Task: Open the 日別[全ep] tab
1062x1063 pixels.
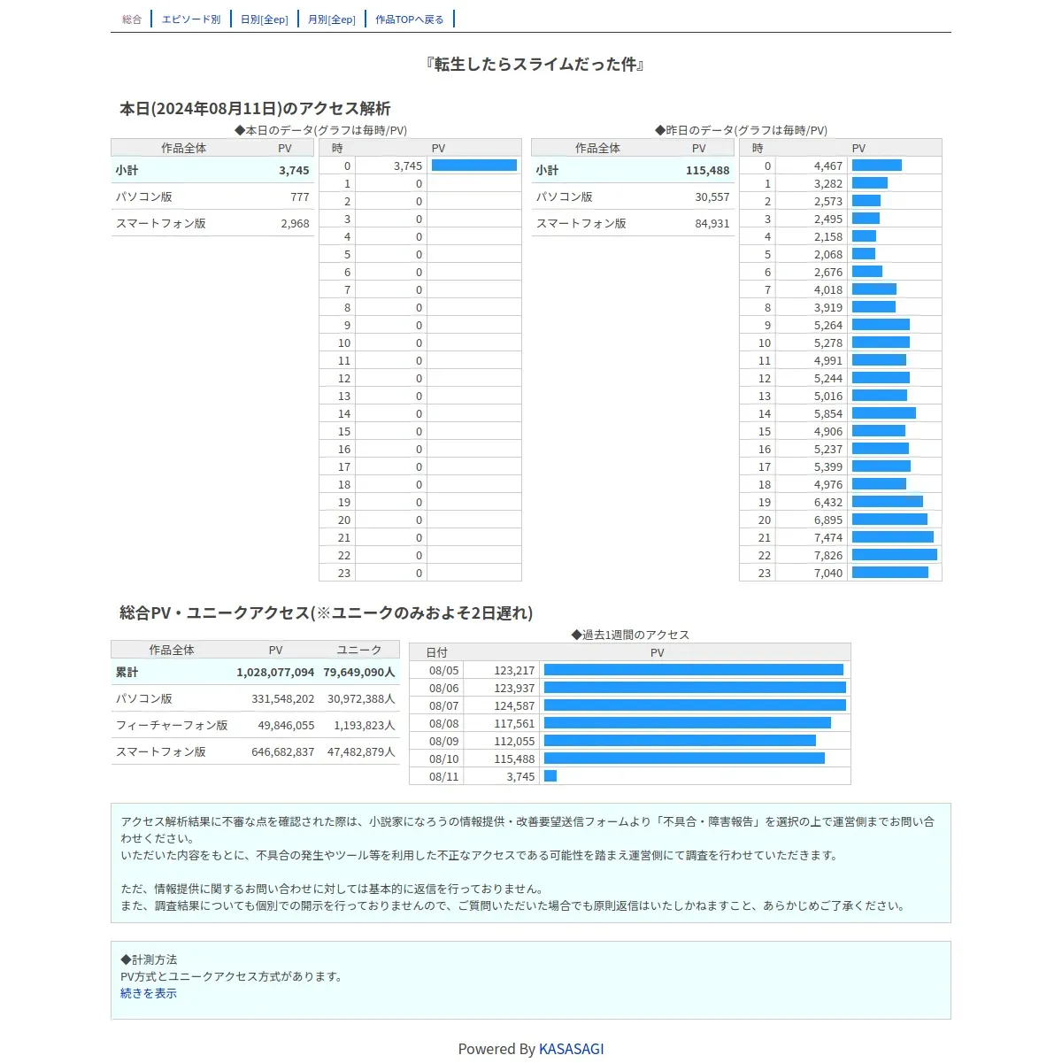Action: [265, 19]
